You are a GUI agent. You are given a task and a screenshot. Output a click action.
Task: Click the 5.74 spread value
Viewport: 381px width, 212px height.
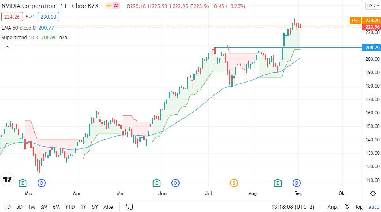(30, 17)
